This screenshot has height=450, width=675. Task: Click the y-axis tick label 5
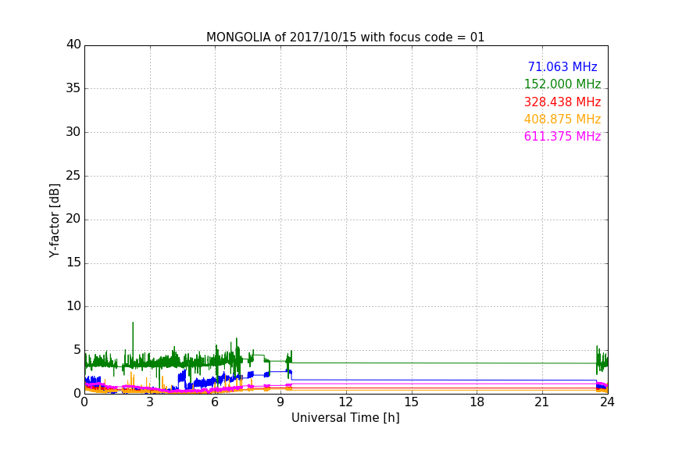tap(77, 350)
